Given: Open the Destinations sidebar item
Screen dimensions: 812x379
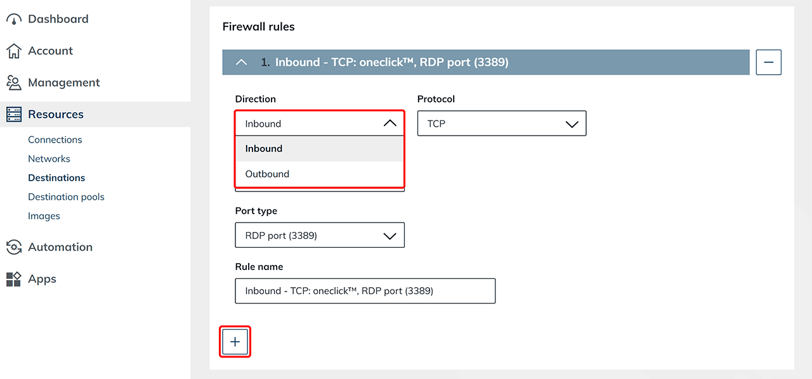Looking at the screenshot, I should [x=56, y=177].
